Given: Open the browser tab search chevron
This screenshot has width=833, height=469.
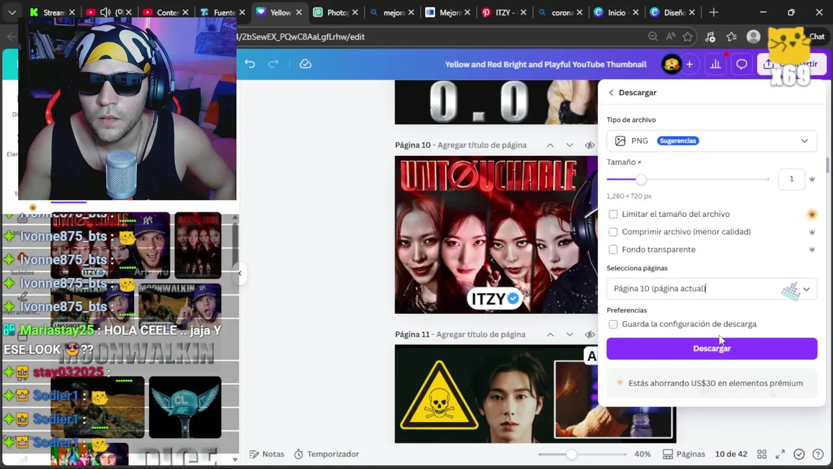Looking at the screenshot, I should (x=12, y=12).
